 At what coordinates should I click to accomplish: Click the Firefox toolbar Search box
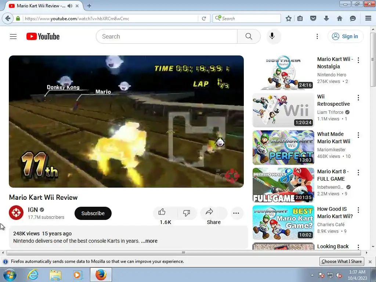pyautogui.click(x=247, y=18)
